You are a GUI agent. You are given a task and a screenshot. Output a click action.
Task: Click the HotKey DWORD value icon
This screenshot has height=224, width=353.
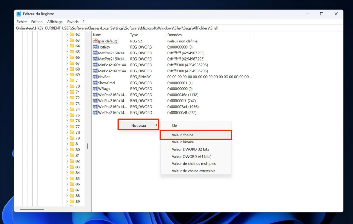coord(95,47)
